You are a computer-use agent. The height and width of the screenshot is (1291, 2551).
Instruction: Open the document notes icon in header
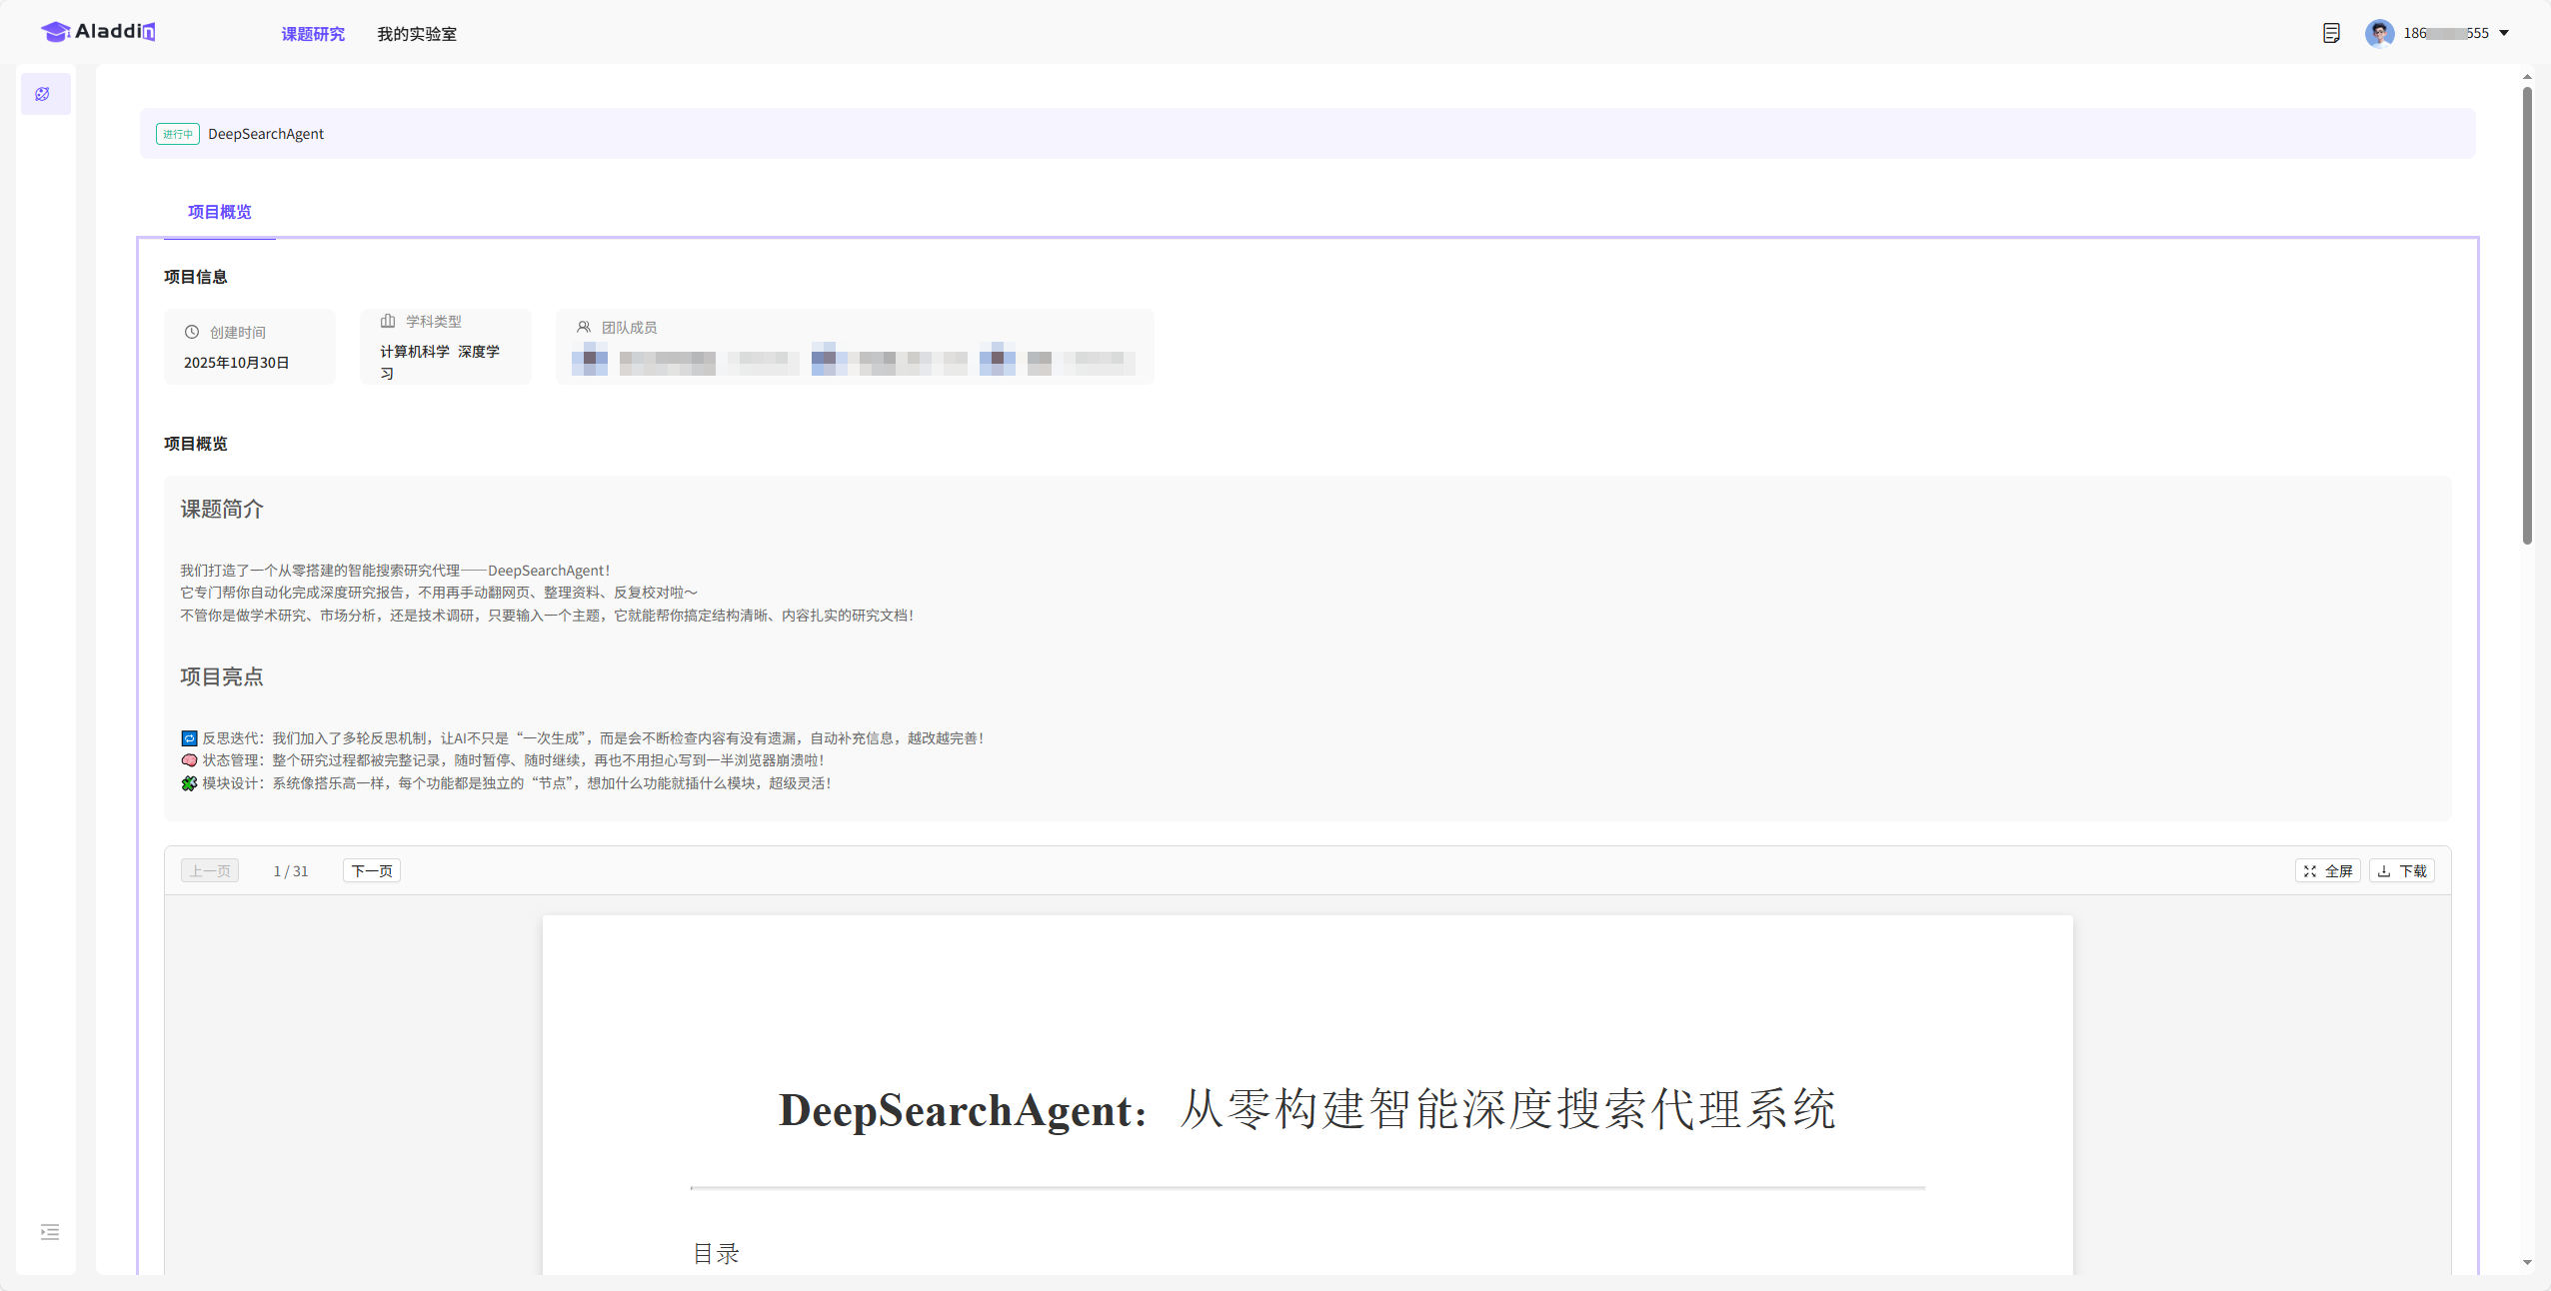coord(2330,33)
